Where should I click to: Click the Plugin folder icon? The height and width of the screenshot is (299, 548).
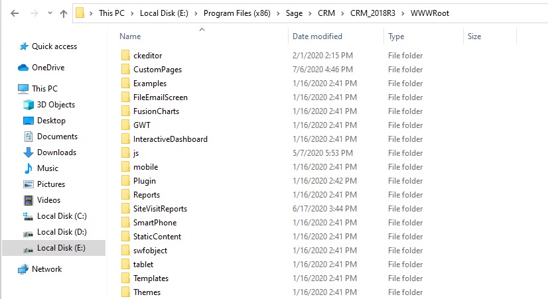(125, 181)
